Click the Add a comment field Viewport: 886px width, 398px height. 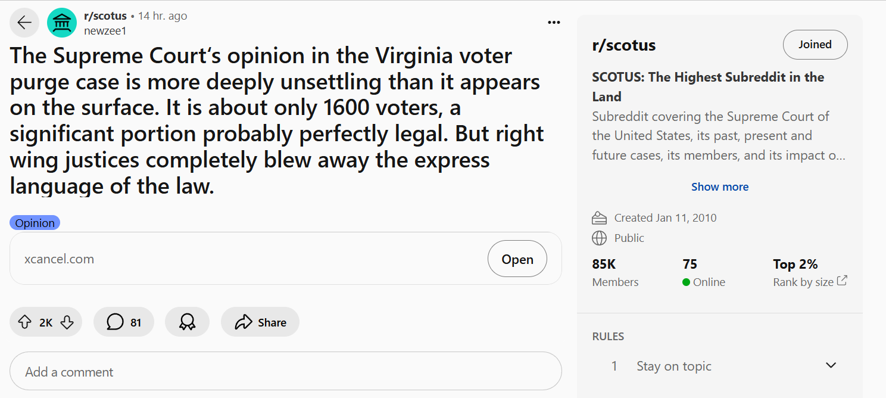[286, 372]
